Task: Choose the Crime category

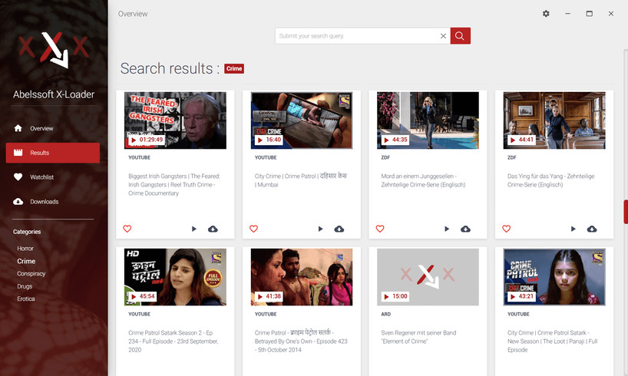Action: click(x=26, y=261)
